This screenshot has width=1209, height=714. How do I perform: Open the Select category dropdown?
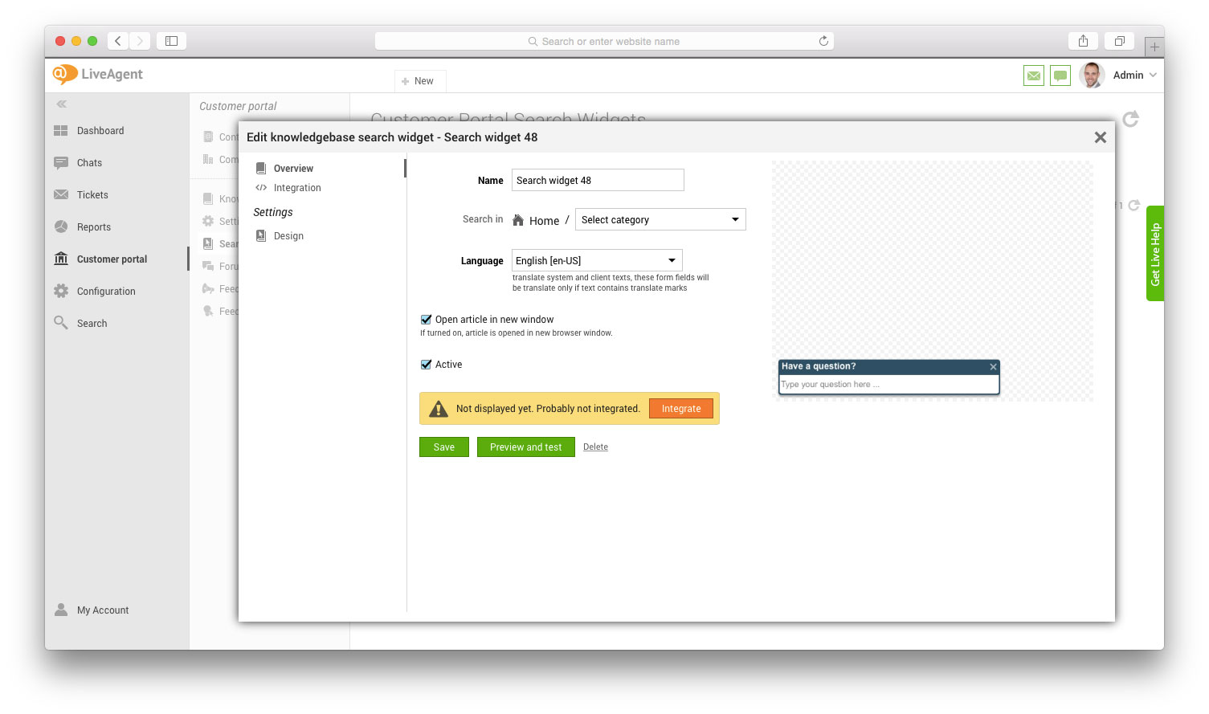[660, 219]
